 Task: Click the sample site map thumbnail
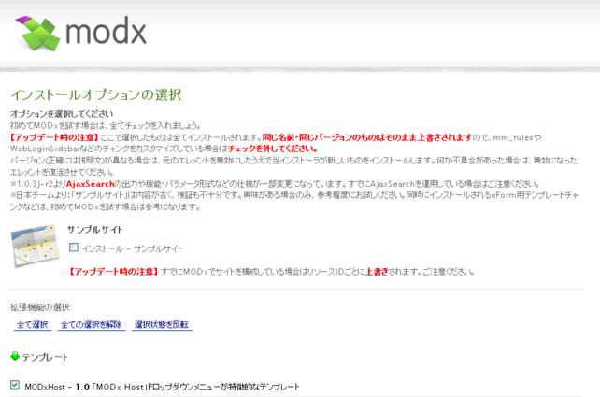(36, 246)
